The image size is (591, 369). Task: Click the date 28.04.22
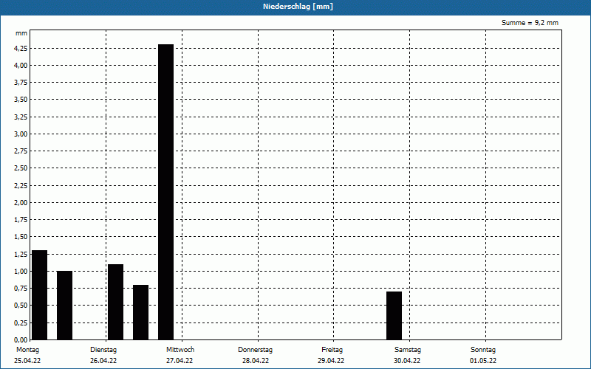click(x=256, y=361)
